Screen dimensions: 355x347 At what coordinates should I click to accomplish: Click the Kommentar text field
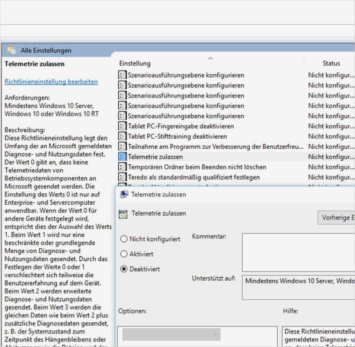[298, 252]
